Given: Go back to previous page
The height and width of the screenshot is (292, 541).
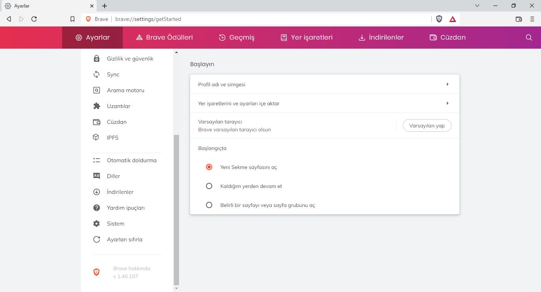Looking at the screenshot, I should pos(9,19).
